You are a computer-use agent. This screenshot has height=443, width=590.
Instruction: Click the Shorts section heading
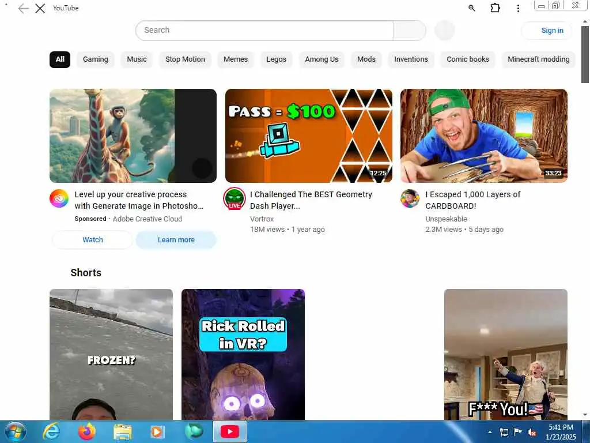click(x=86, y=273)
